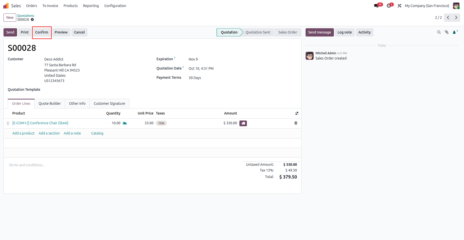Open the discuss messages icon
The width and height of the screenshot is (464, 240).
pos(376,6)
